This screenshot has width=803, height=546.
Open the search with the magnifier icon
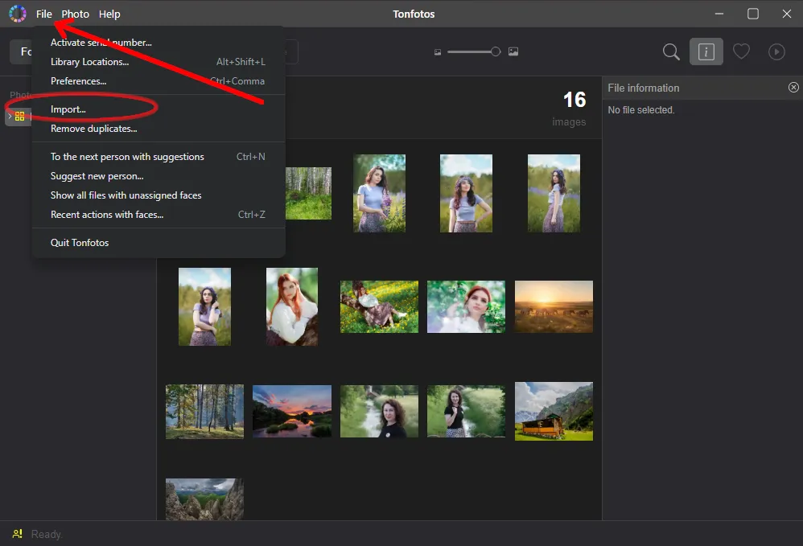pyautogui.click(x=671, y=51)
